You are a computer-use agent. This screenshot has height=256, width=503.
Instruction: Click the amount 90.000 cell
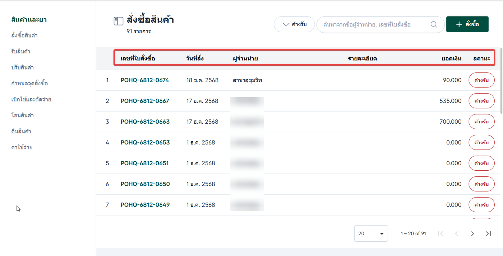(452, 80)
